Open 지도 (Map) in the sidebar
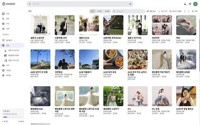 point(7,24)
